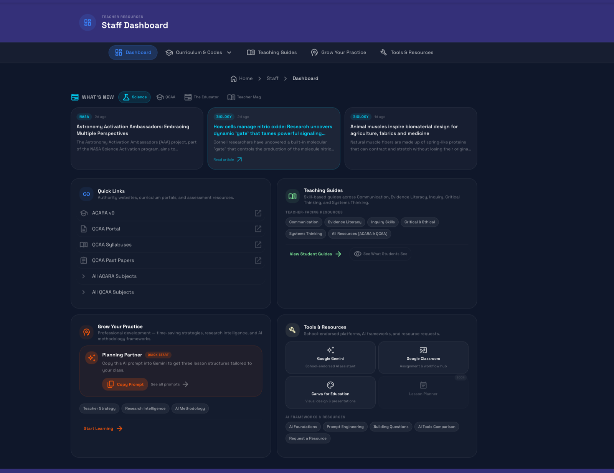Click the Teaching Guides card book icon

292,196
